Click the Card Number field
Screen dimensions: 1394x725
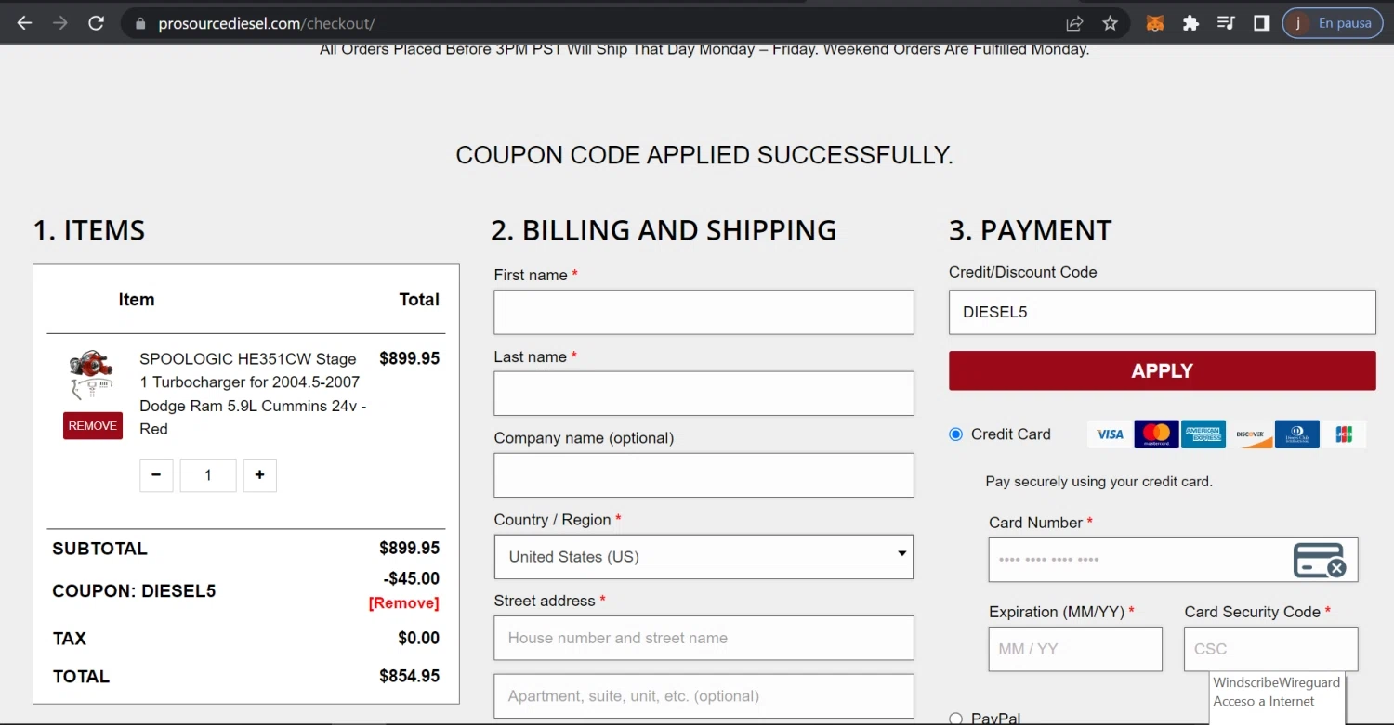coord(1173,560)
